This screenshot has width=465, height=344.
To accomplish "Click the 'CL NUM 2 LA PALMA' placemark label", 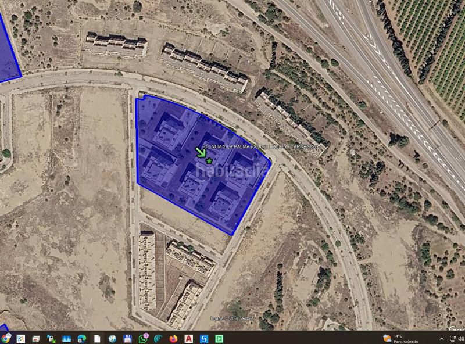I will click(x=262, y=146).
